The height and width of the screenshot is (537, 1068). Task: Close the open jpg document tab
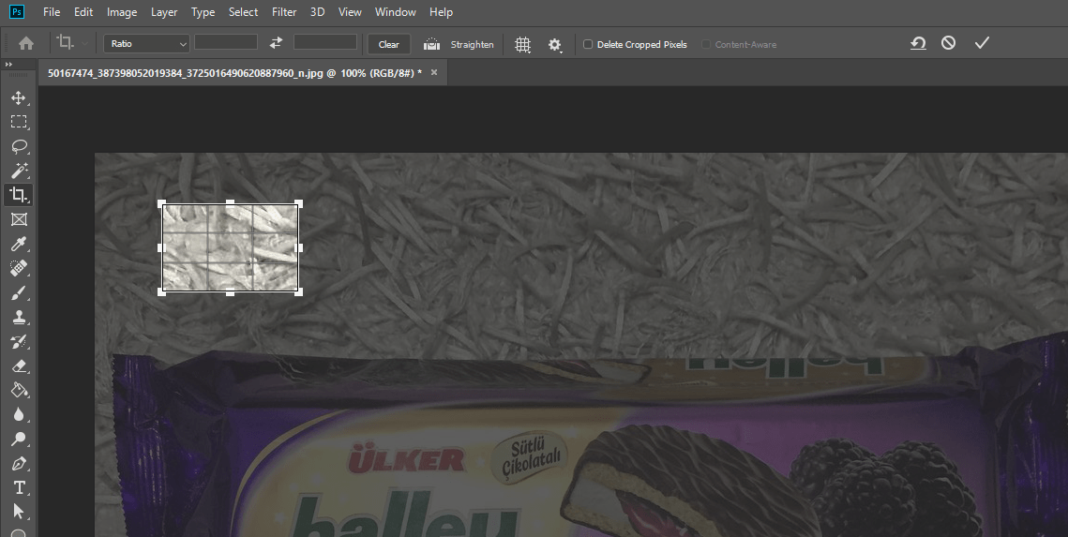click(x=434, y=72)
